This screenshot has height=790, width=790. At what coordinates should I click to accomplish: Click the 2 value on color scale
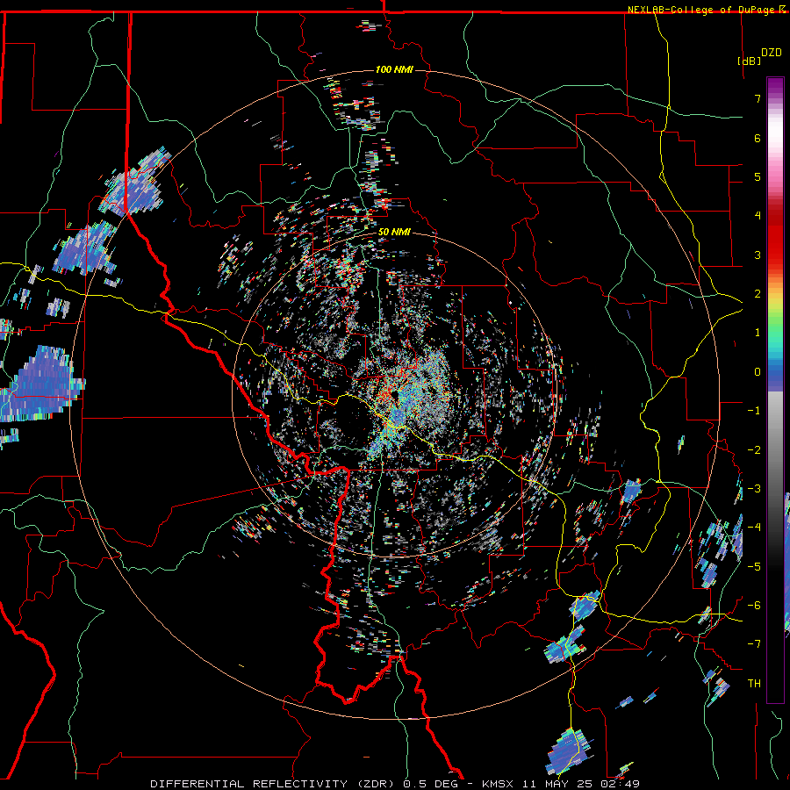point(758,294)
